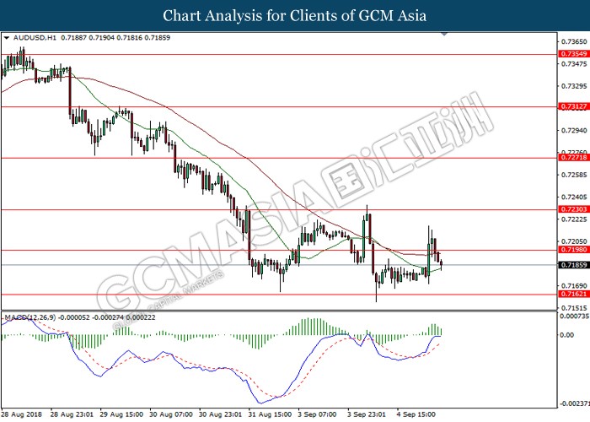Click the MACD(12,26,9) indicator label
590x422 pixels.
[x=30, y=317]
